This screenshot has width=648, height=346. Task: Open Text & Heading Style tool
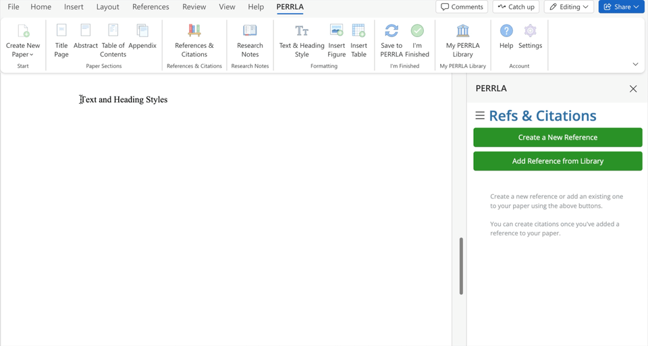[x=302, y=40]
